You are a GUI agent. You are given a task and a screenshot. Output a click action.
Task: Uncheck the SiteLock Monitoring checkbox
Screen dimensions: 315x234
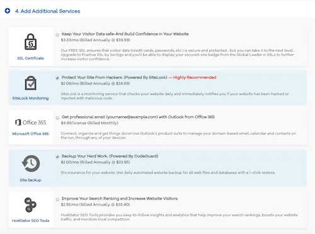point(57,78)
